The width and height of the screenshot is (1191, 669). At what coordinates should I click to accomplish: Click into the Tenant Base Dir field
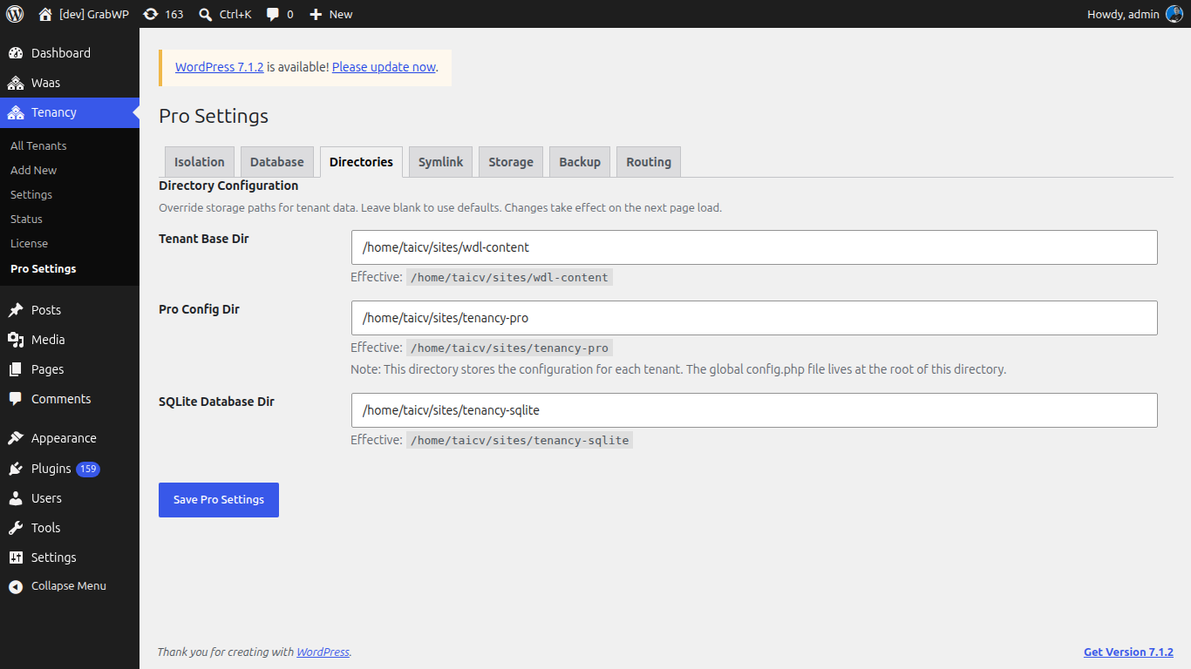coord(754,247)
